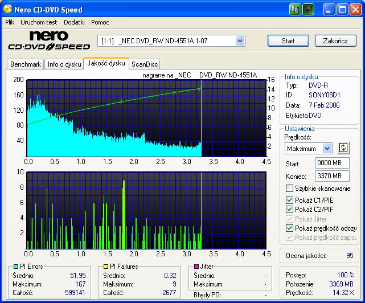This screenshot has width=365, height=303.
Task: Click the Zakończ button
Action: 335,41
